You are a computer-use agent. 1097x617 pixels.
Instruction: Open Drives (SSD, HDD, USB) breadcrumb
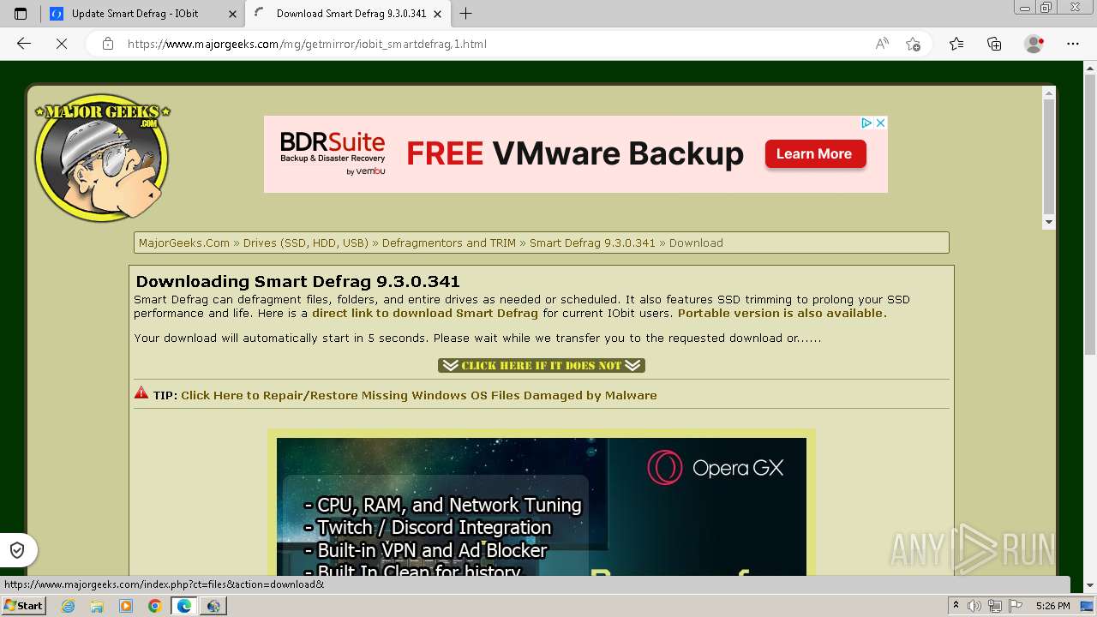(x=306, y=243)
